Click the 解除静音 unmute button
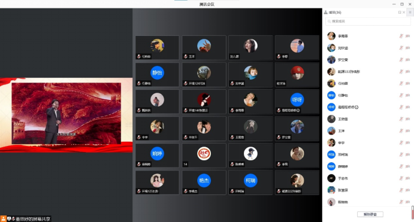This screenshot has height=222, width=414. (370, 214)
